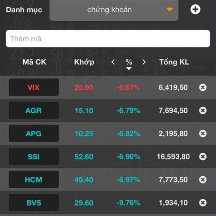Open the VIX ticker button
The height and width of the screenshot is (216, 216).
click(34, 87)
